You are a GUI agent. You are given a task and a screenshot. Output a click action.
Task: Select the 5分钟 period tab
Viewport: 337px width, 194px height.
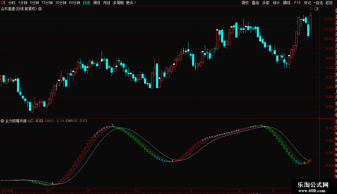(x=34, y=3)
